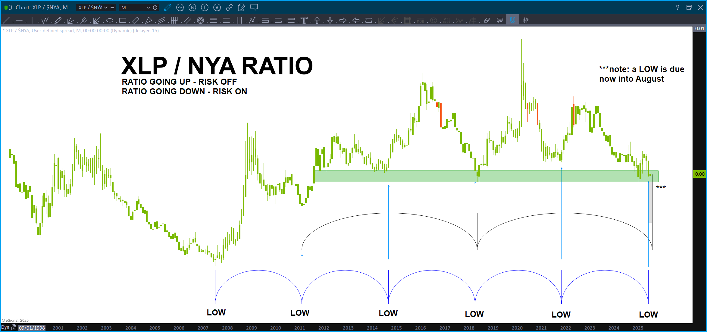Select the ellipse drawing tool
The image size is (707, 332).
click(110, 20)
